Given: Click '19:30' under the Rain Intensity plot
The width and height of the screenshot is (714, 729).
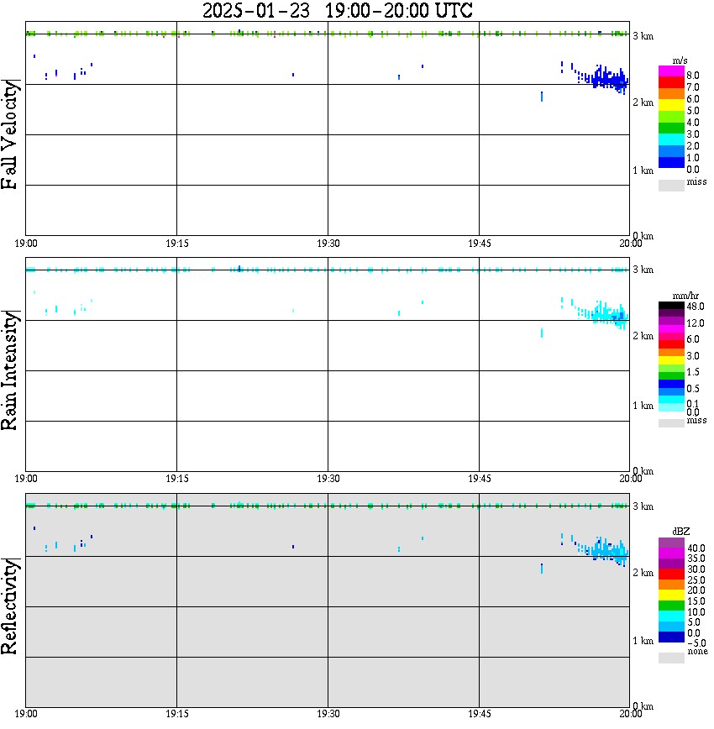Looking at the screenshot, I should 328,479.
